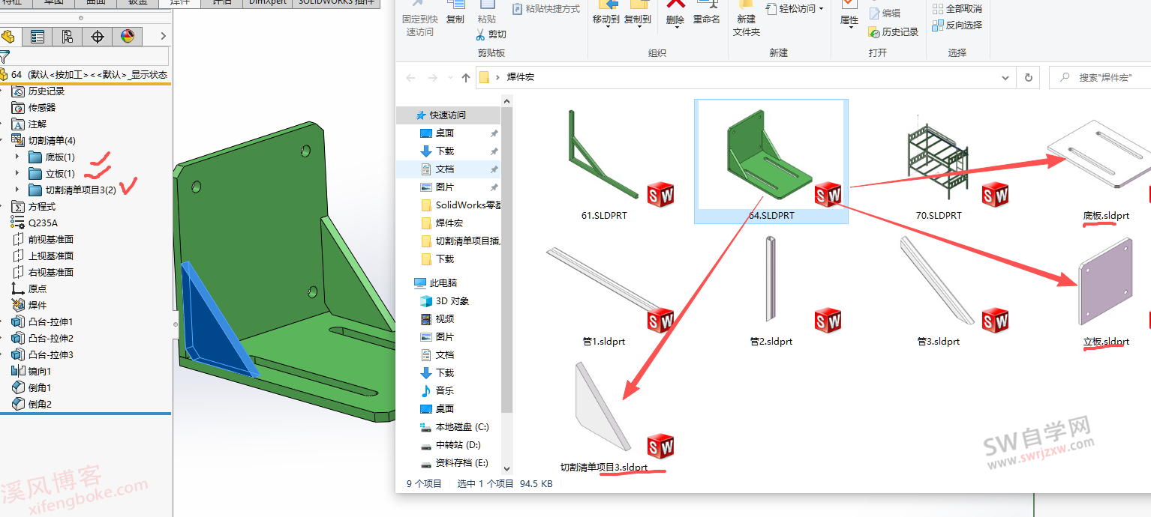Switch to the DimXpert command tab
This screenshot has width=1151, height=517.
click(x=268, y=3)
